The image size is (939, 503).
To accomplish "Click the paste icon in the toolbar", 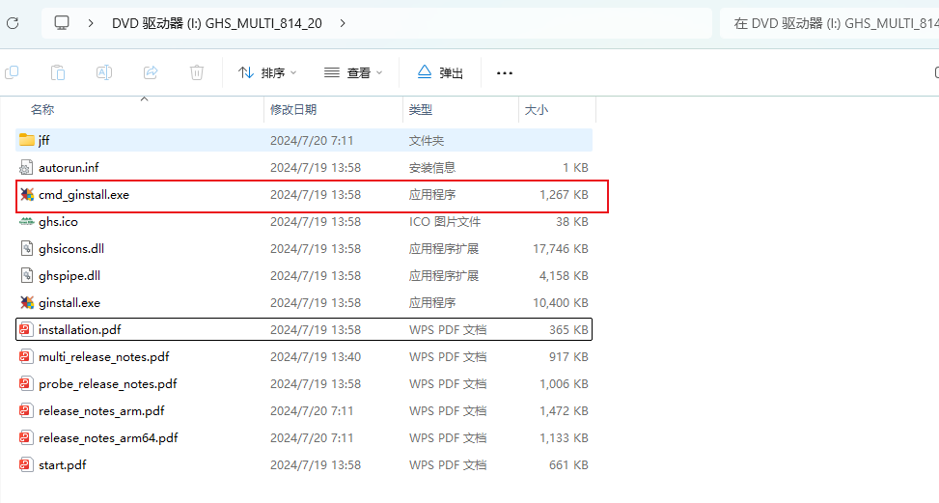I will (x=58, y=72).
